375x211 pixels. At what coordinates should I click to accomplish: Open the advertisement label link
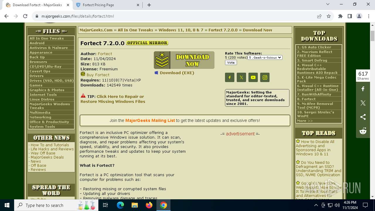pyautogui.click(x=240, y=134)
